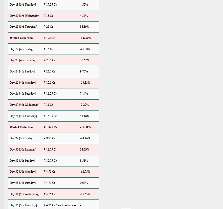This screenshot has height=209, width=223.
Task: Select the 38.89% change cell
Action: [84, 27]
